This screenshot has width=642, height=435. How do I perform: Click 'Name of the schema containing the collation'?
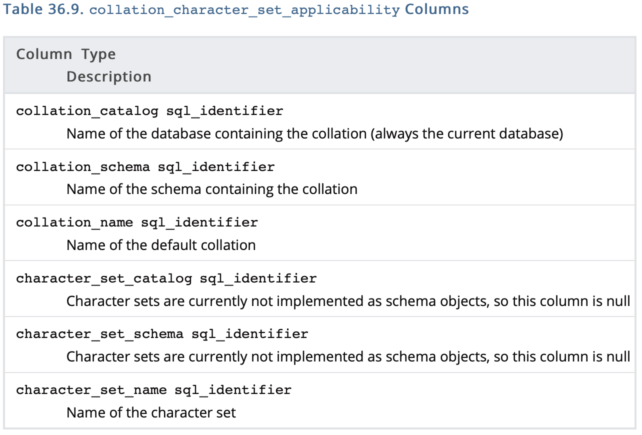pos(211,189)
